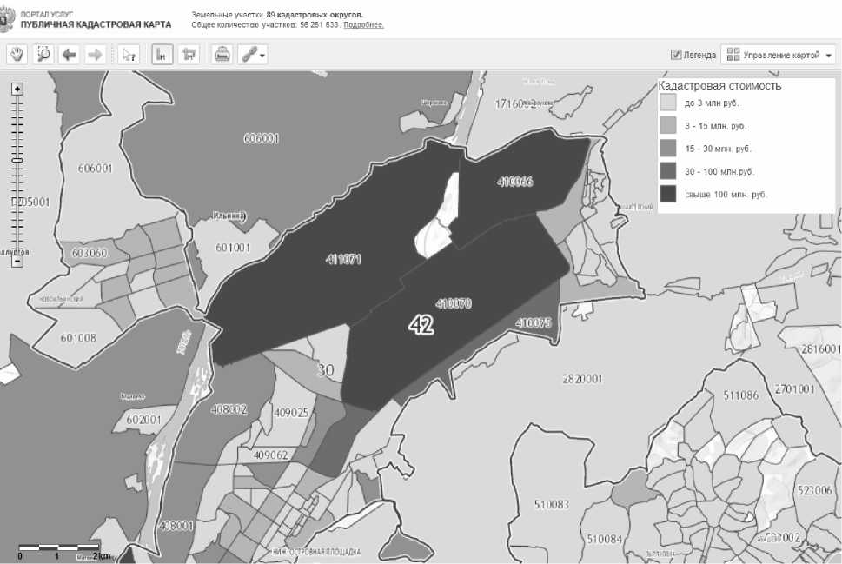Click the zoom slider handle
The image size is (842, 564).
click(x=17, y=161)
